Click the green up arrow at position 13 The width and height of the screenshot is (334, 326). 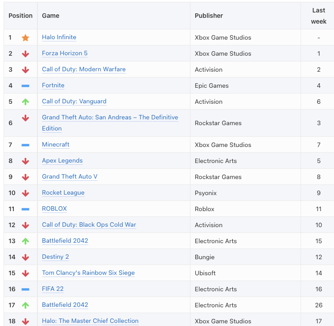point(25,241)
